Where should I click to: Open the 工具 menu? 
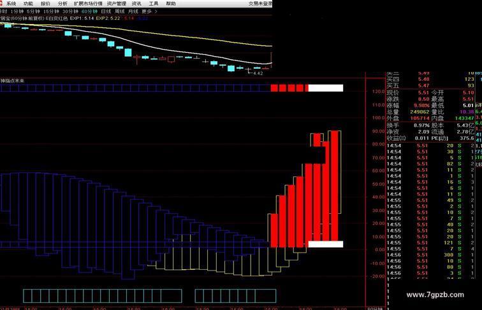154,4
